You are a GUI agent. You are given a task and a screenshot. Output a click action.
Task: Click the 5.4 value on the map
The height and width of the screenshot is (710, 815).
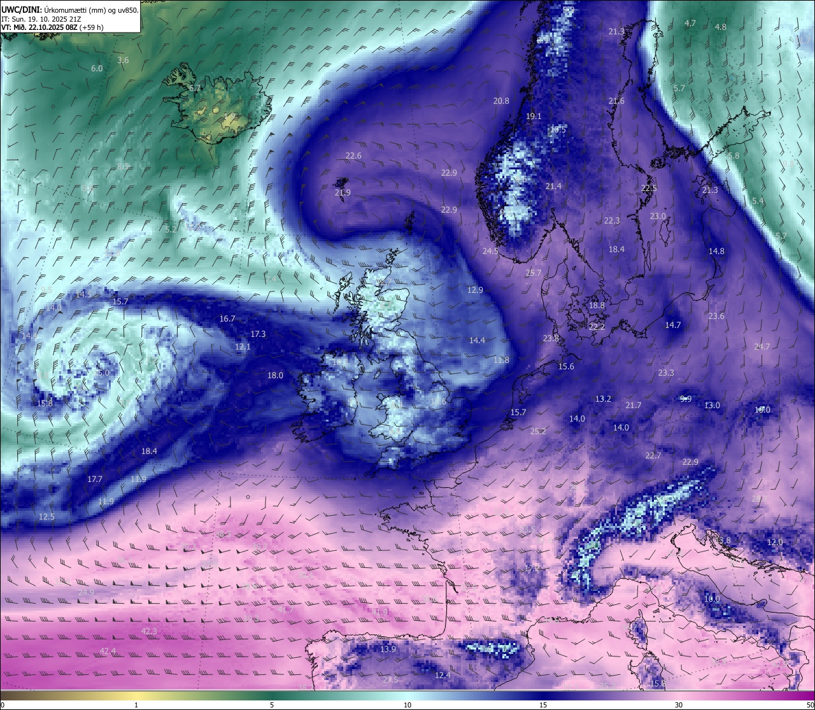(x=758, y=201)
